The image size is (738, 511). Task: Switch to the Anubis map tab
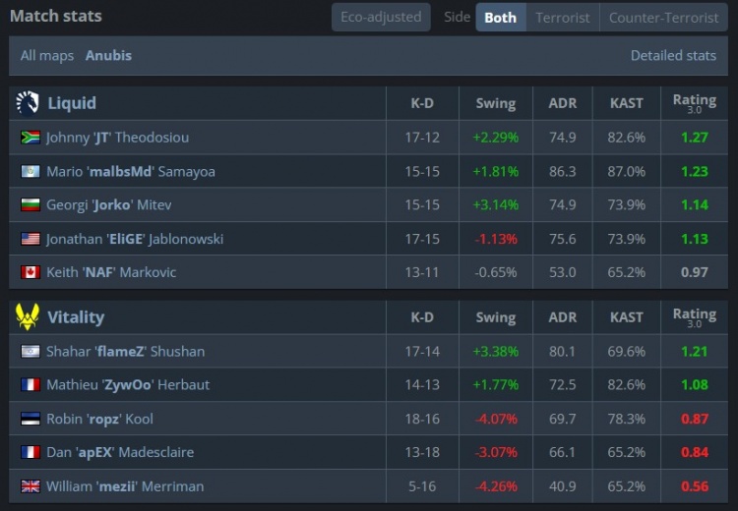coord(108,55)
